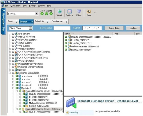143x116 pixels.
Task: Open the Options toolbar icon
Action: pos(69,12)
